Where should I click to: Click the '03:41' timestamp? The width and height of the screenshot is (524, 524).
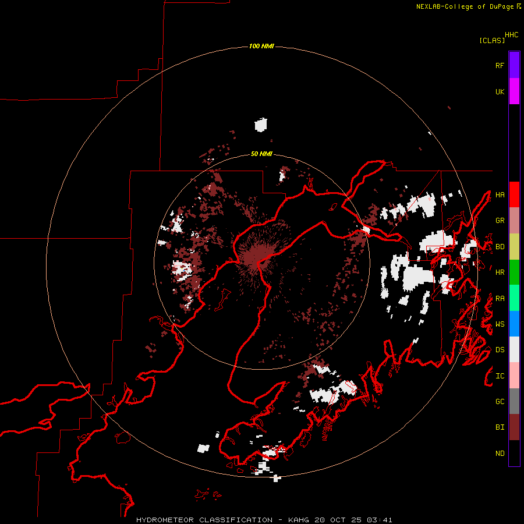tap(379, 520)
